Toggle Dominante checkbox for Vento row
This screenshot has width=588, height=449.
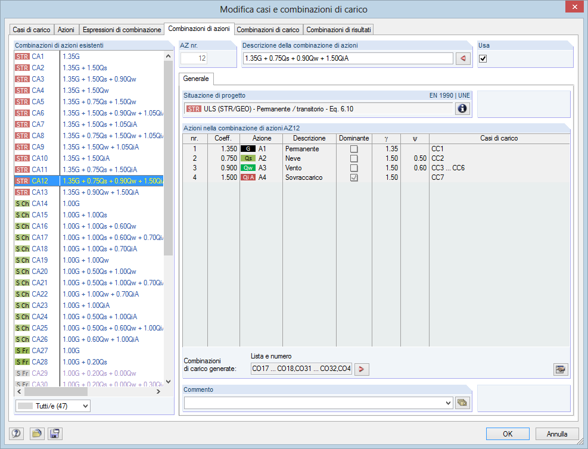point(354,168)
